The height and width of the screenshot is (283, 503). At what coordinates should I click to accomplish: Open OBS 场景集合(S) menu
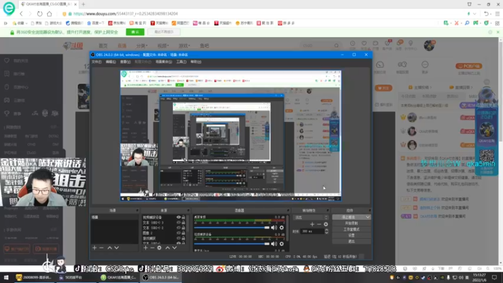coord(163,62)
